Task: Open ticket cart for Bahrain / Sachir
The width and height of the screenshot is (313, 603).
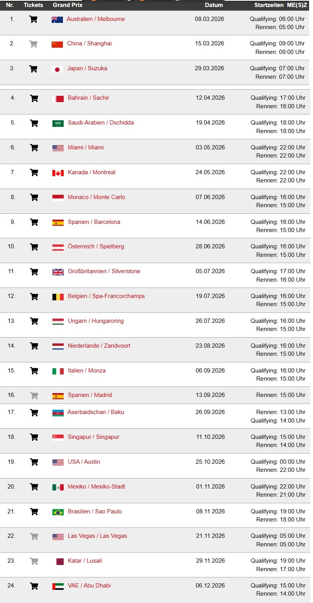Action: [x=34, y=98]
